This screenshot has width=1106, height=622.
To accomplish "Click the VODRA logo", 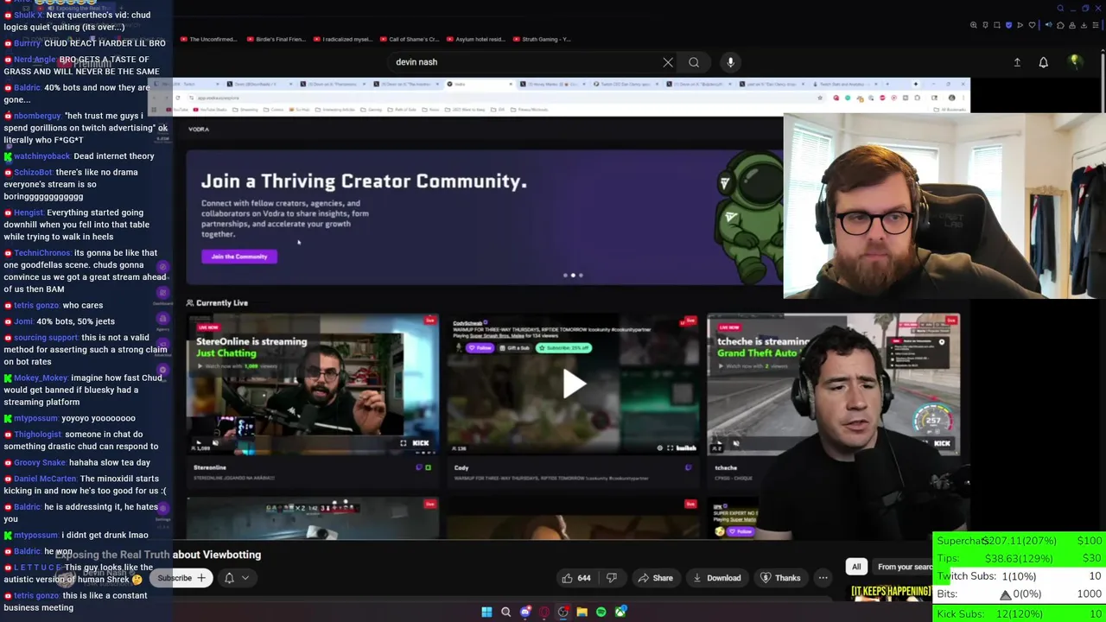I will point(199,129).
